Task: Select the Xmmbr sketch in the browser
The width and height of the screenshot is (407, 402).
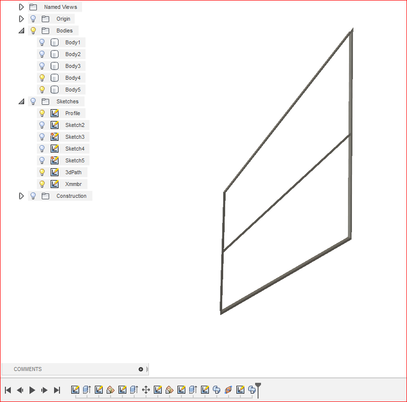Action: click(x=74, y=184)
